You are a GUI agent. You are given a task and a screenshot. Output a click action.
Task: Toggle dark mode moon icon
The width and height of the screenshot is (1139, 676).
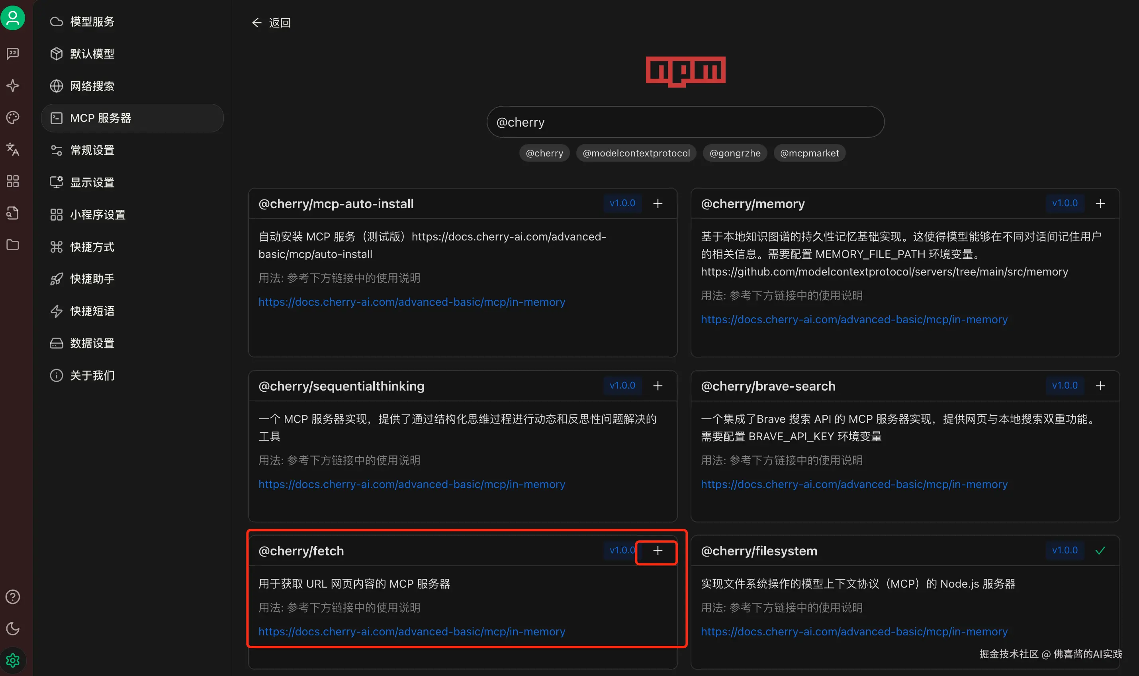[13, 629]
